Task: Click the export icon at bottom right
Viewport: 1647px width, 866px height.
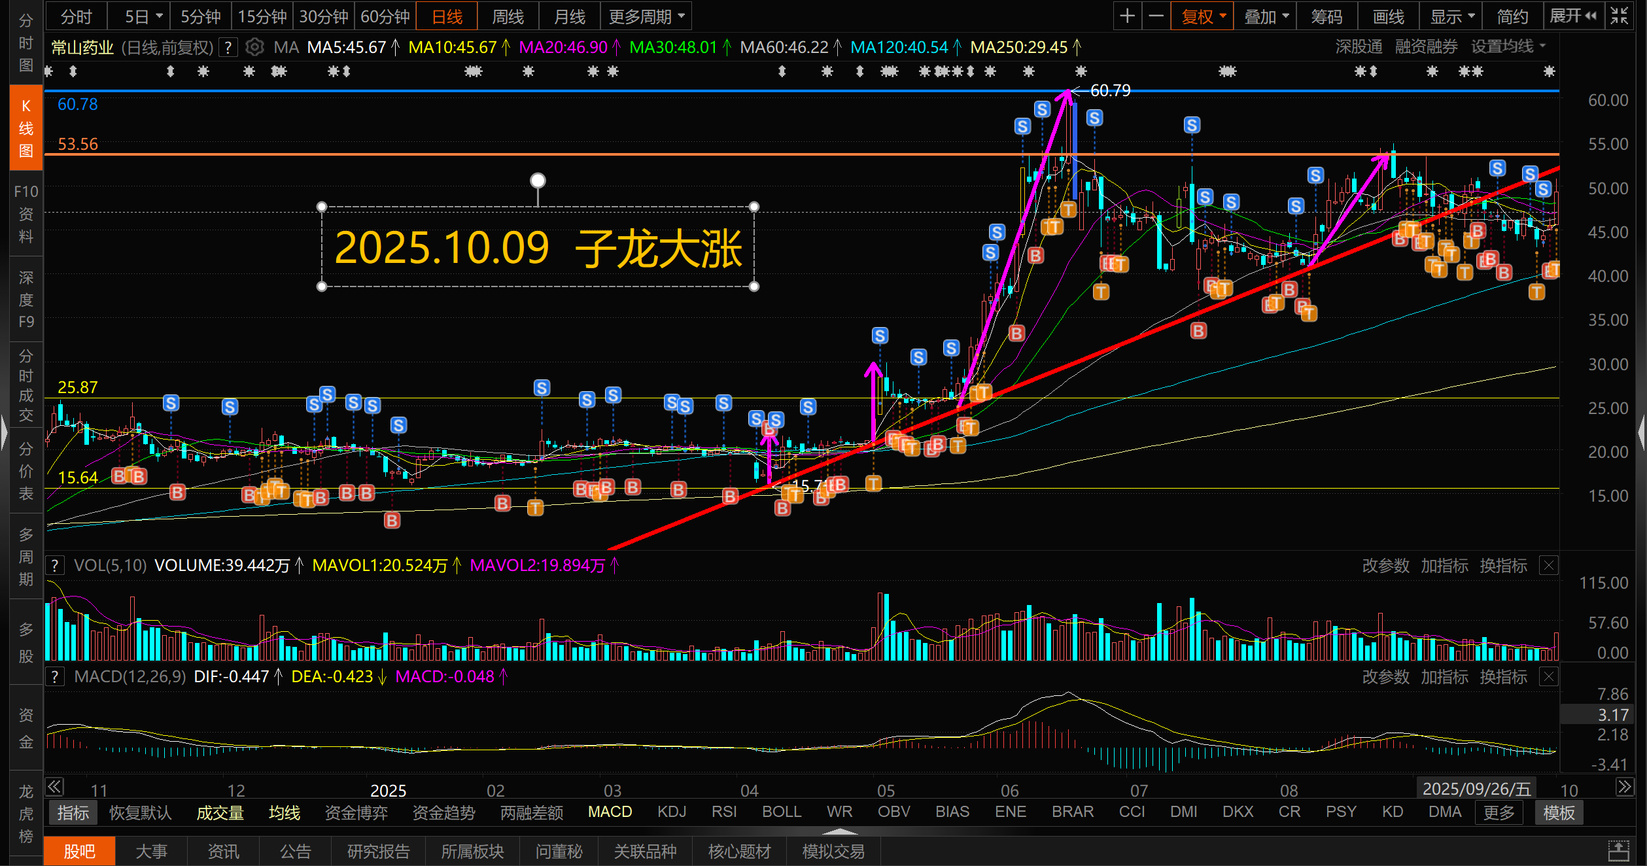Action: (x=1618, y=851)
